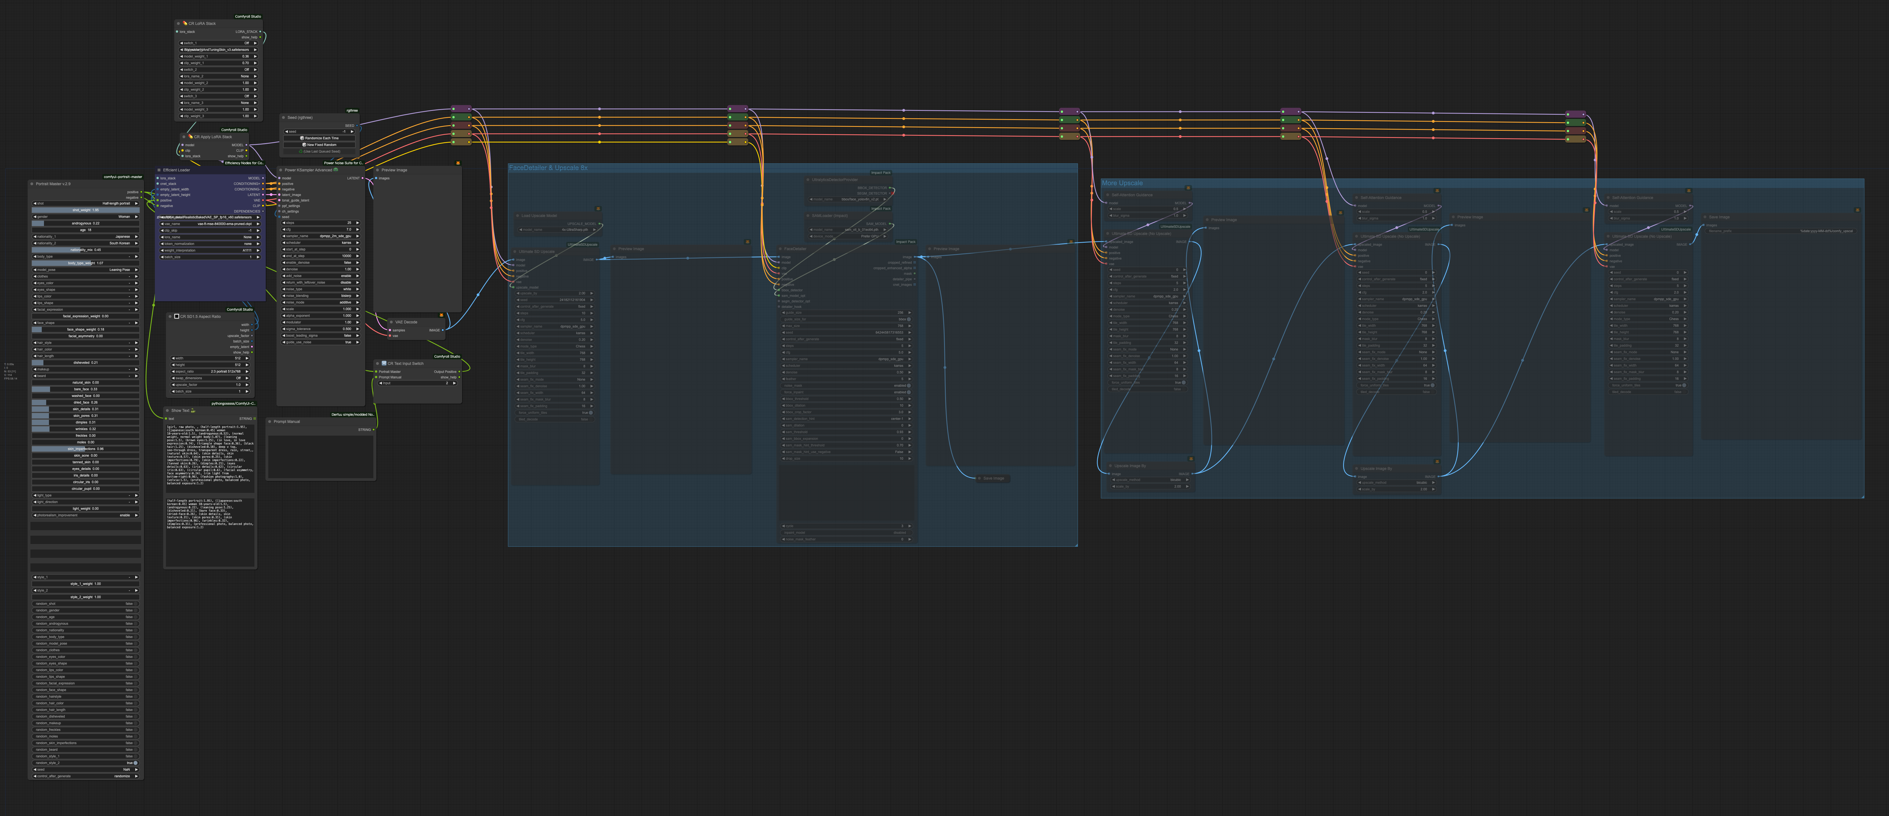Screen dimensions: 1889x816
Task: Click Seed (rgthree) node collapse dot
Action: (x=284, y=117)
